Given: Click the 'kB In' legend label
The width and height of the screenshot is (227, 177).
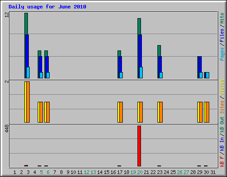Looking at the screenshot, I should (222, 144).
